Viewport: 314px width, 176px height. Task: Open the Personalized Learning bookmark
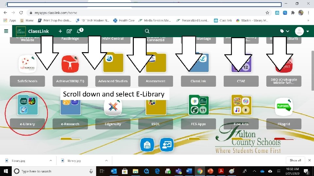(x=193, y=20)
